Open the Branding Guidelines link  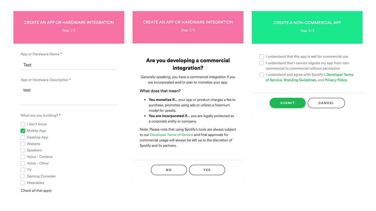coord(300,80)
